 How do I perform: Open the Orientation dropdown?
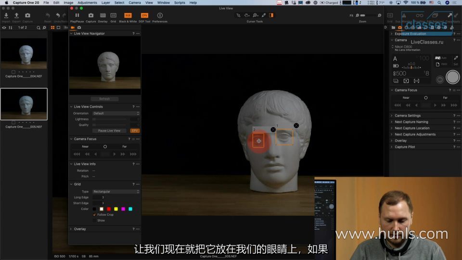pyautogui.click(x=116, y=113)
